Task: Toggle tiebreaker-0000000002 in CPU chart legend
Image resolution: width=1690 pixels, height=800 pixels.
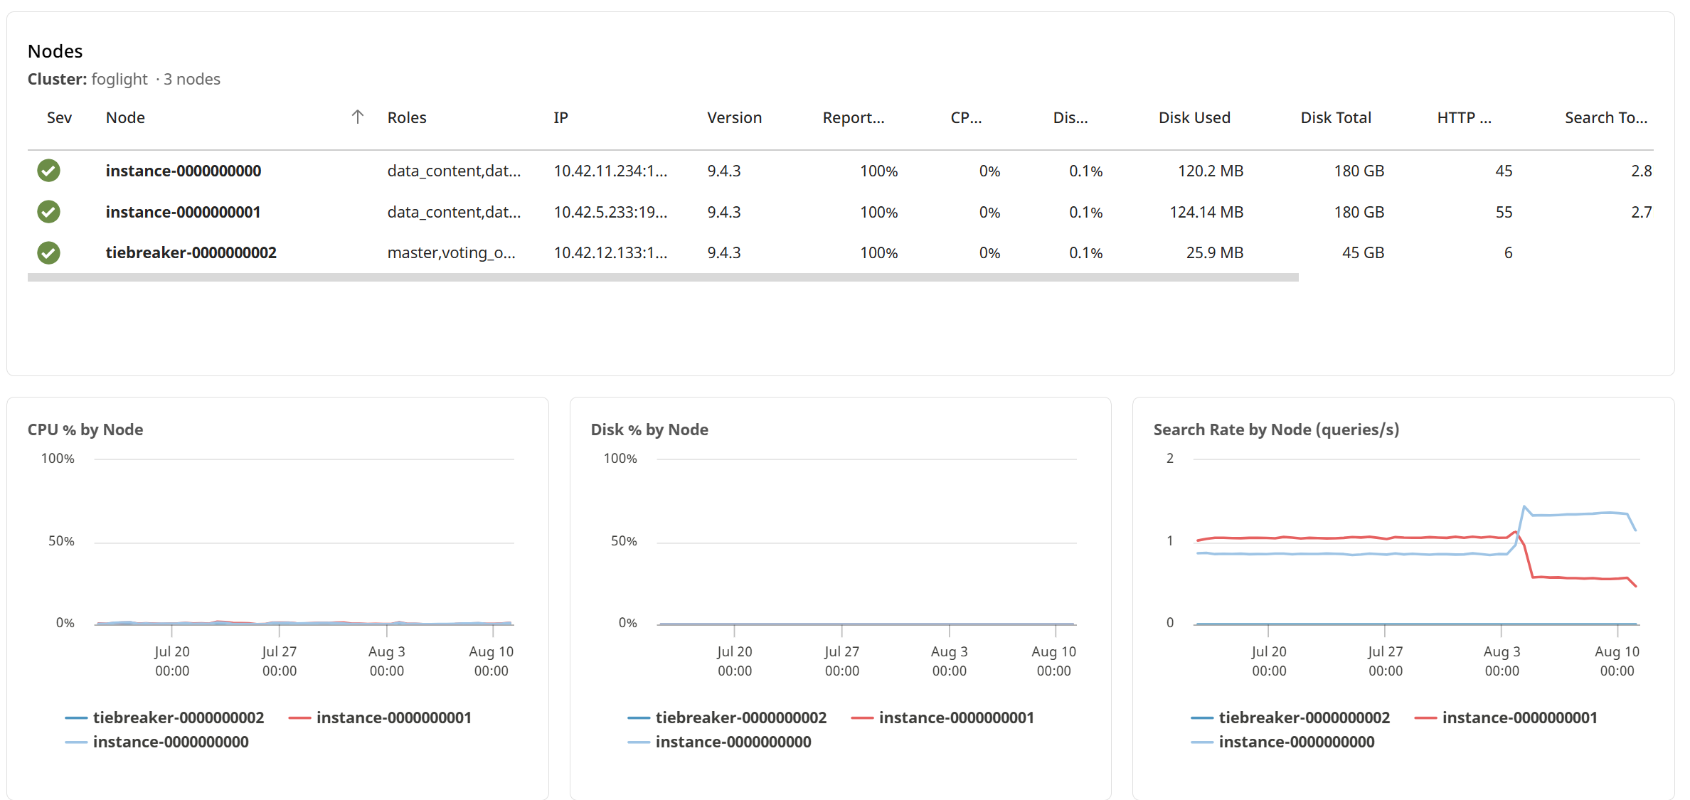Action: (x=164, y=718)
